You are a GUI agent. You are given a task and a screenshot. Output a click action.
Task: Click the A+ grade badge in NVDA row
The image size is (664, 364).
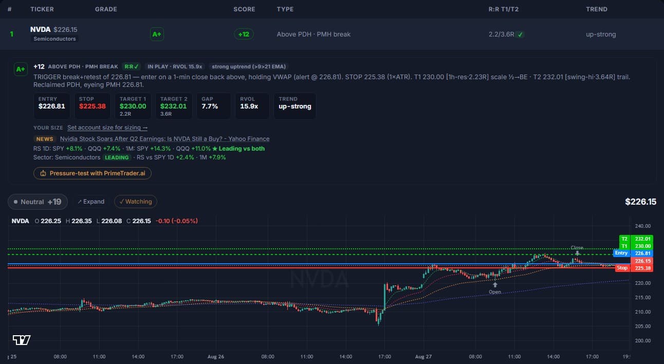[157, 34]
